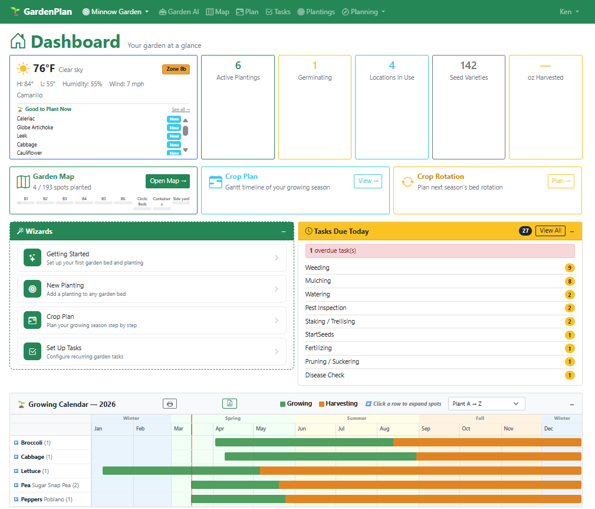Click the printer icon in Growing Calendar header
Screen dimensions: 595x509
tap(170, 403)
